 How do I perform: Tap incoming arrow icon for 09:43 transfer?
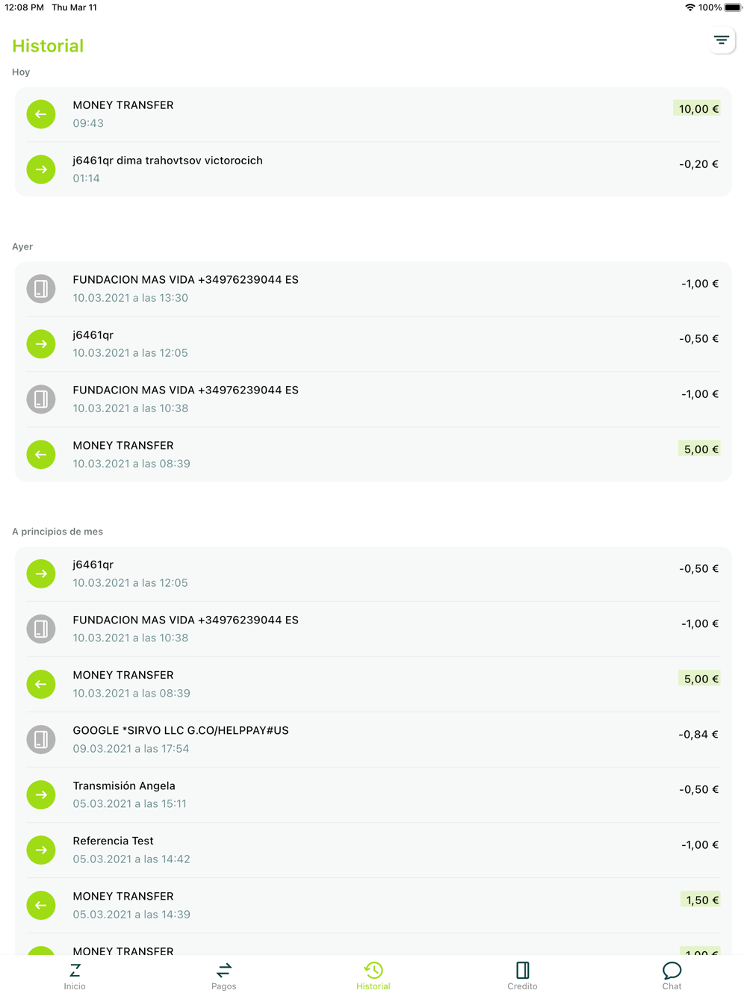pos(41,114)
